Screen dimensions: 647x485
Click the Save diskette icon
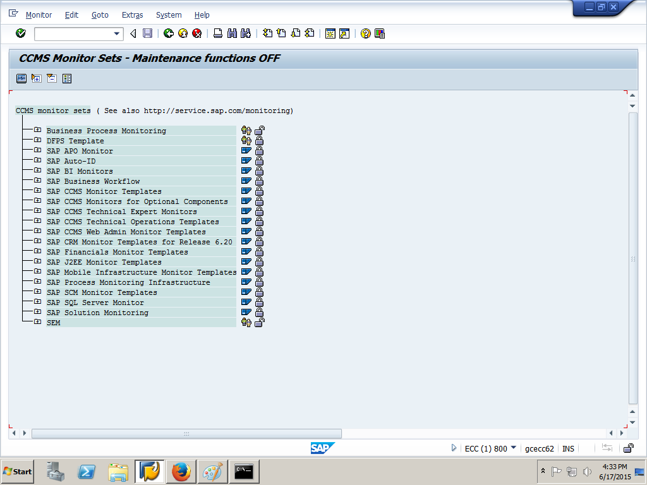[x=147, y=33]
